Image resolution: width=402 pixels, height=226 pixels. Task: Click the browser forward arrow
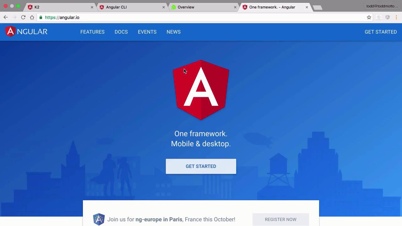coord(14,17)
